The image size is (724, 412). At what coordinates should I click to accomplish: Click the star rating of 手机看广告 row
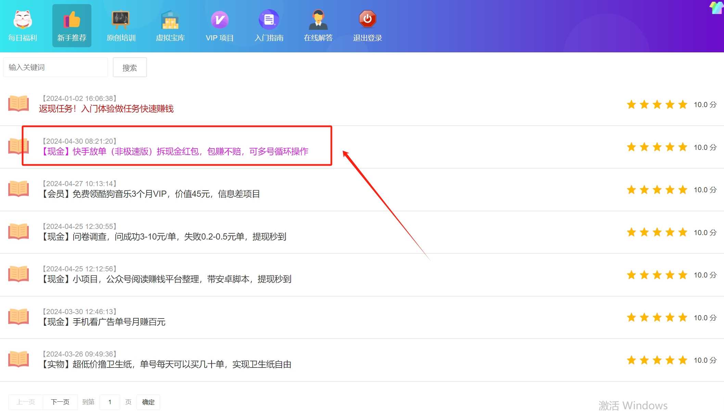pos(657,318)
